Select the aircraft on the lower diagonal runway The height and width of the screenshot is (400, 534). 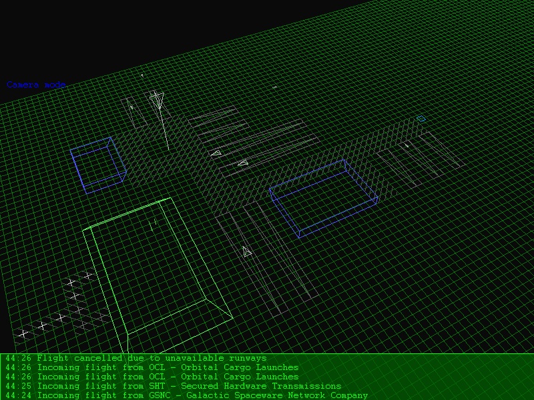click(247, 252)
